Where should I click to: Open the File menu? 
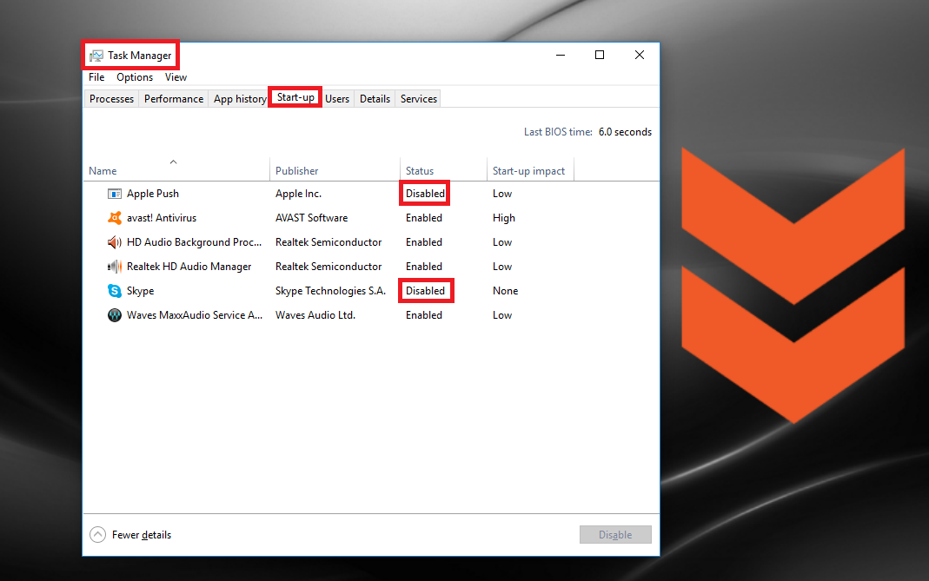click(96, 77)
